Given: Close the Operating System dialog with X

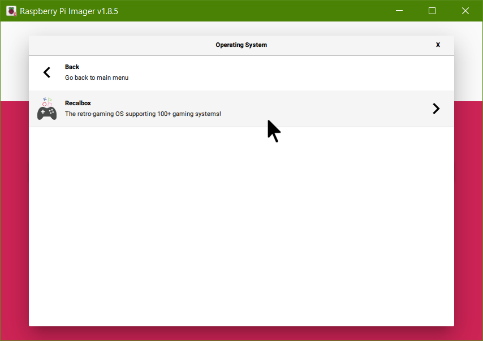Looking at the screenshot, I should (438, 45).
